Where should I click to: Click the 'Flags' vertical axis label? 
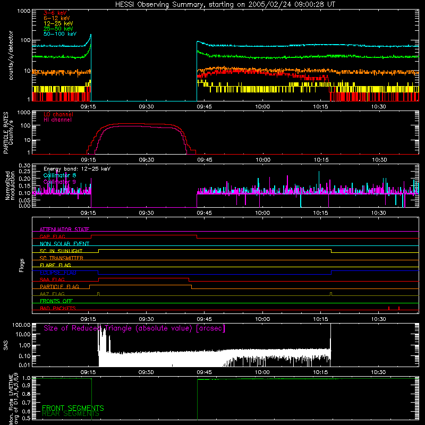click(22, 265)
